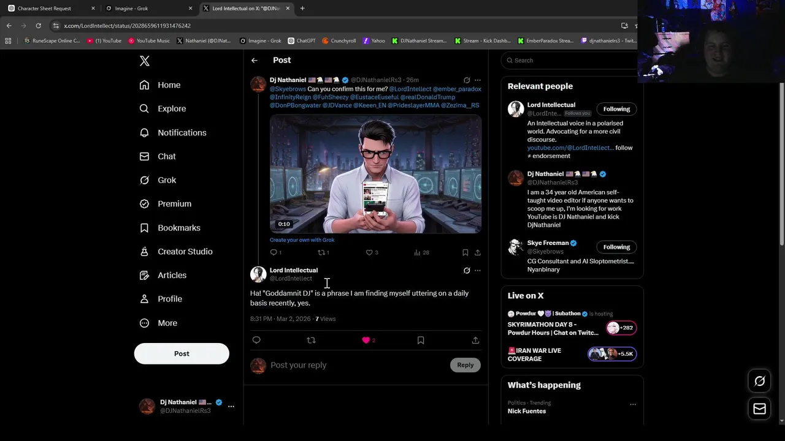The height and width of the screenshot is (441, 785).
Task: Share Lord Intellectual's post
Action: (x=475, y=340)
